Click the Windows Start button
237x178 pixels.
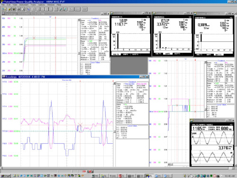pyautogui.click(x=6, y=176)
